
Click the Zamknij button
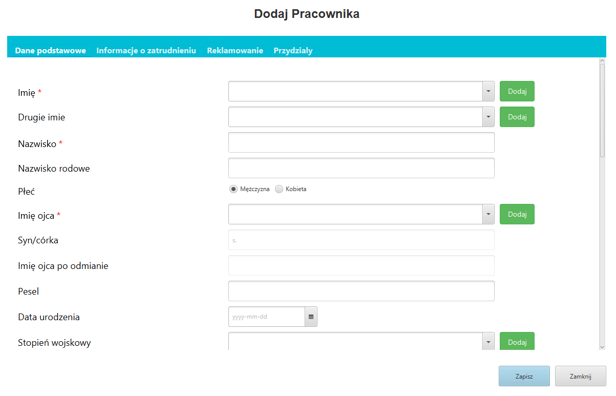point(581,376)
